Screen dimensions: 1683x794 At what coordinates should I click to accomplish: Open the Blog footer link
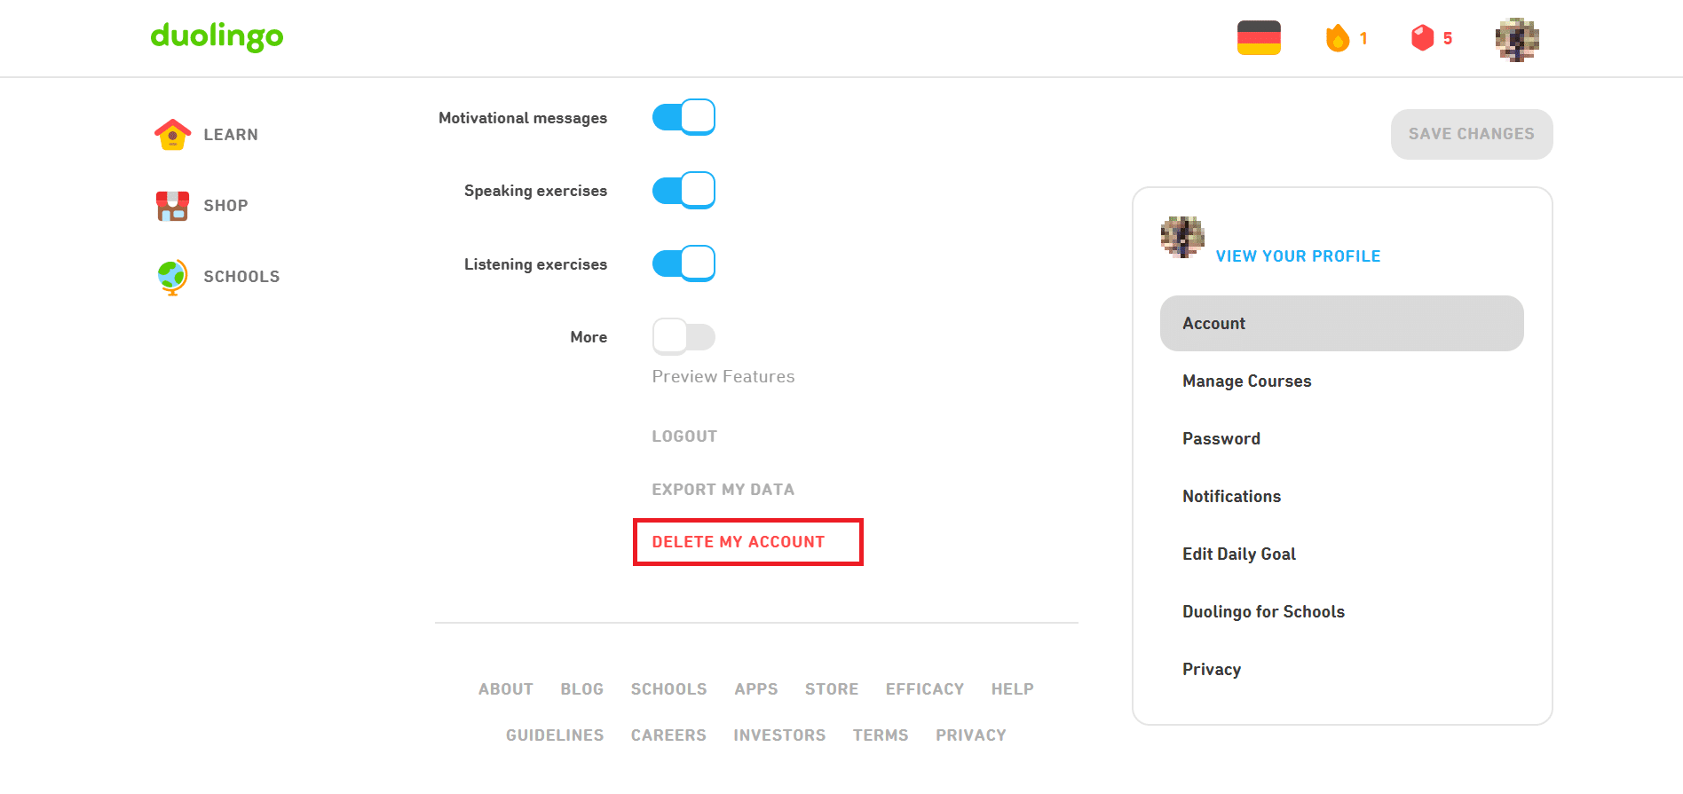(582, 689)
